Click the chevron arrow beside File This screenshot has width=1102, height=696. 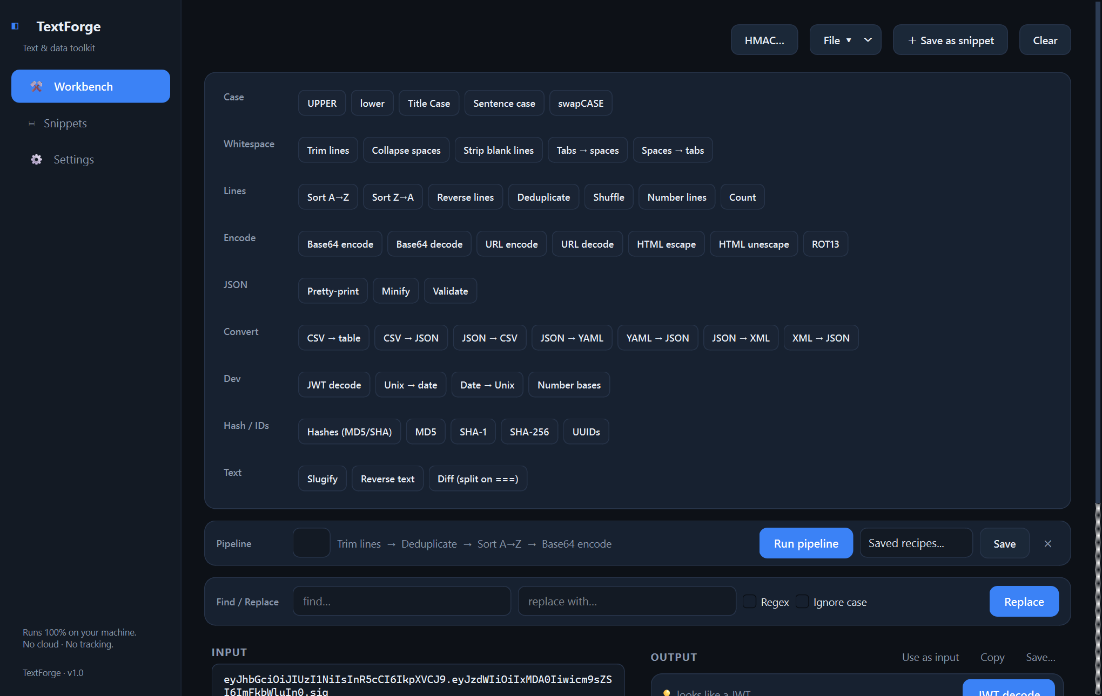coord(868,40)
